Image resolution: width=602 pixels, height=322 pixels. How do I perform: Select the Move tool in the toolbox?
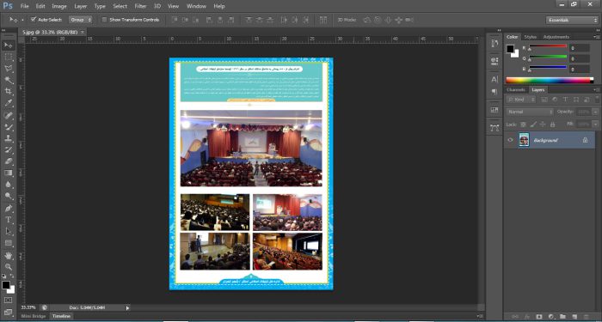[9, 46]
